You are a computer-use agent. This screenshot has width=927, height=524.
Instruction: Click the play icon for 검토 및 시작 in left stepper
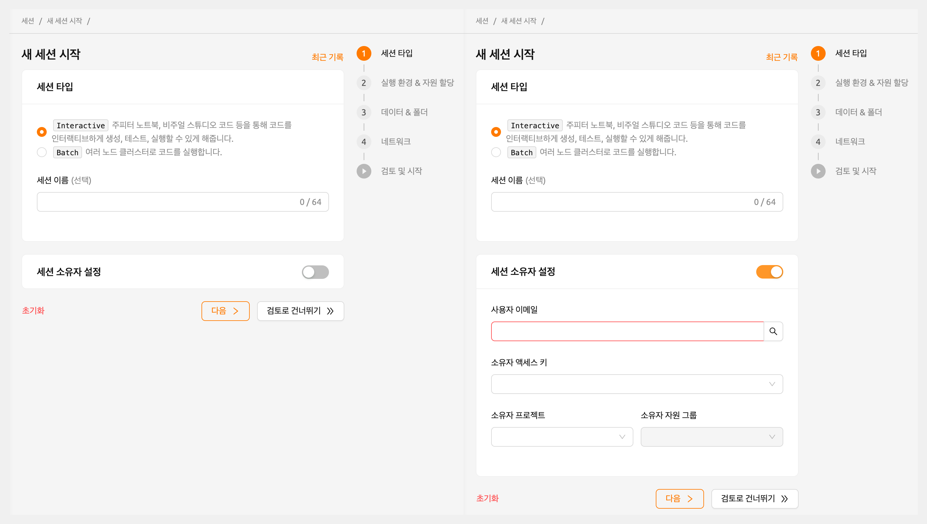click(364, 171)
